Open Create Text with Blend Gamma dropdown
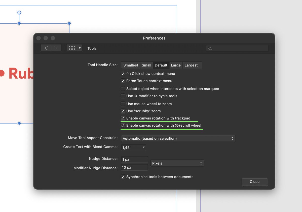The width and height of the screenshot is (302, 212). (x=134, y=147)
